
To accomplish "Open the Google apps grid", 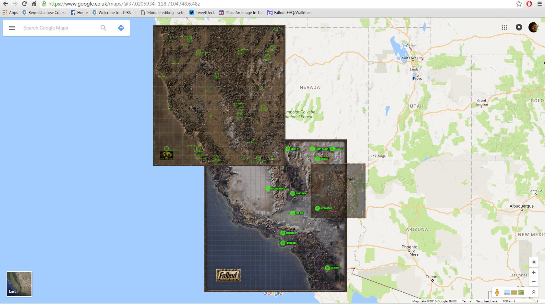I will (x=505, y=27).
